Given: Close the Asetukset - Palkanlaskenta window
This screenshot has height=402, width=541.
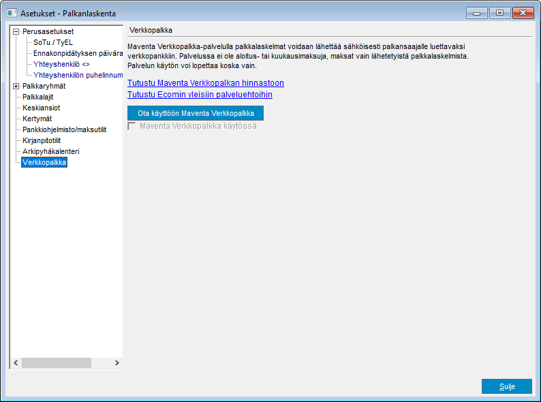Looking at the screenshot, I should (x=523, y=13).
